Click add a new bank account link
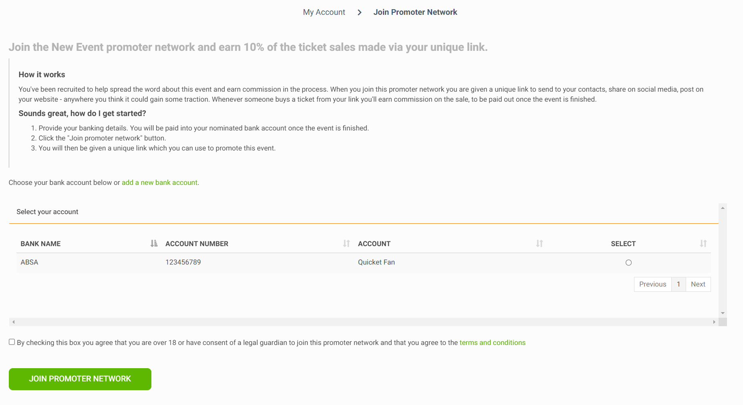 tap(159, 182)
